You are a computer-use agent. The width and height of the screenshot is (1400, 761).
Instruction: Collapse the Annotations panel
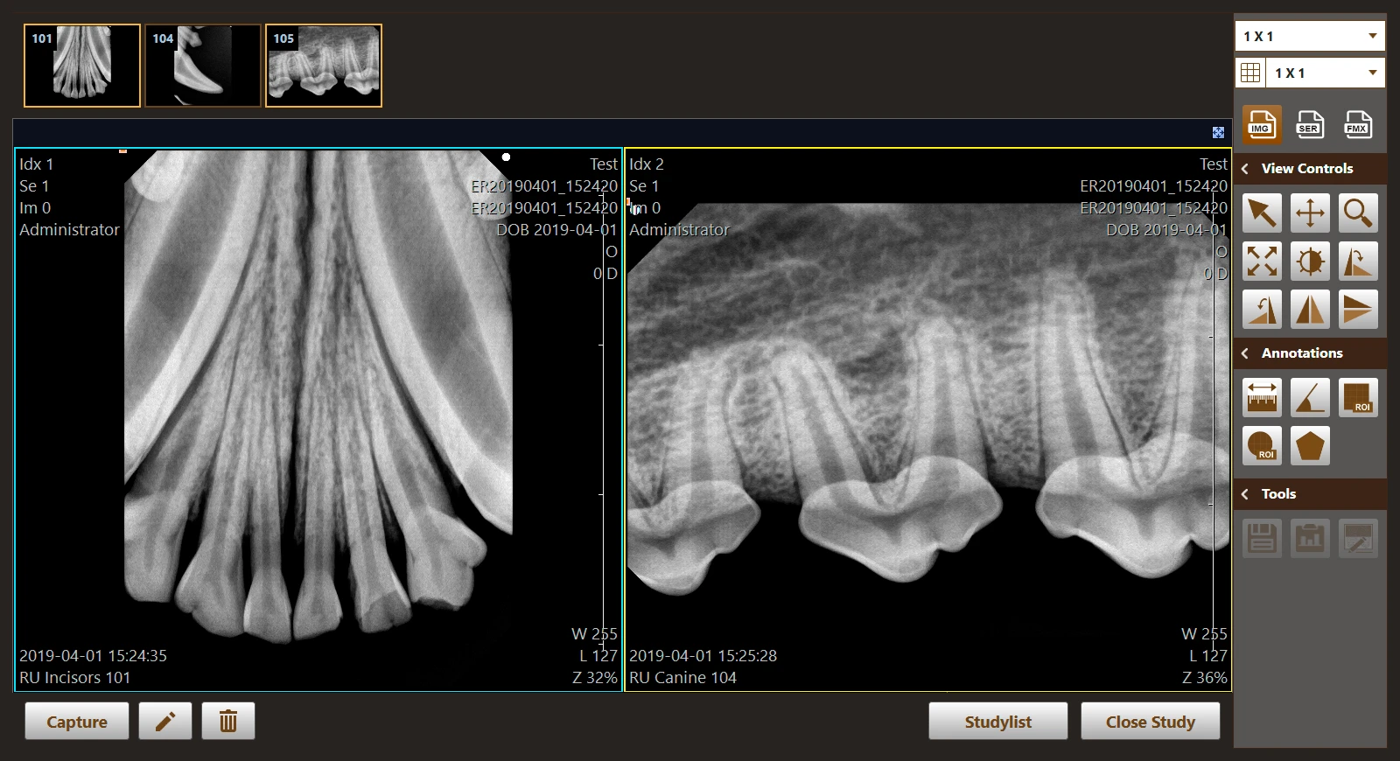1245,353
